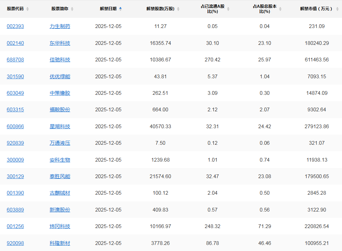Viewport: 342px width, 251px height.
Task: Open stock code link 002393
Action: click(x=15, y=26)
